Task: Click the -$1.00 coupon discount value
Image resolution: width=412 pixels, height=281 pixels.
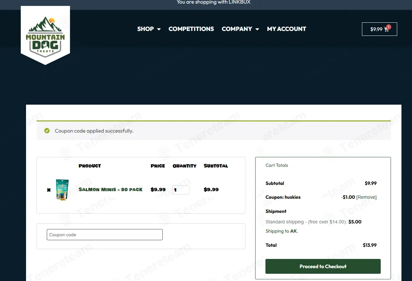Action: (348, 197)
